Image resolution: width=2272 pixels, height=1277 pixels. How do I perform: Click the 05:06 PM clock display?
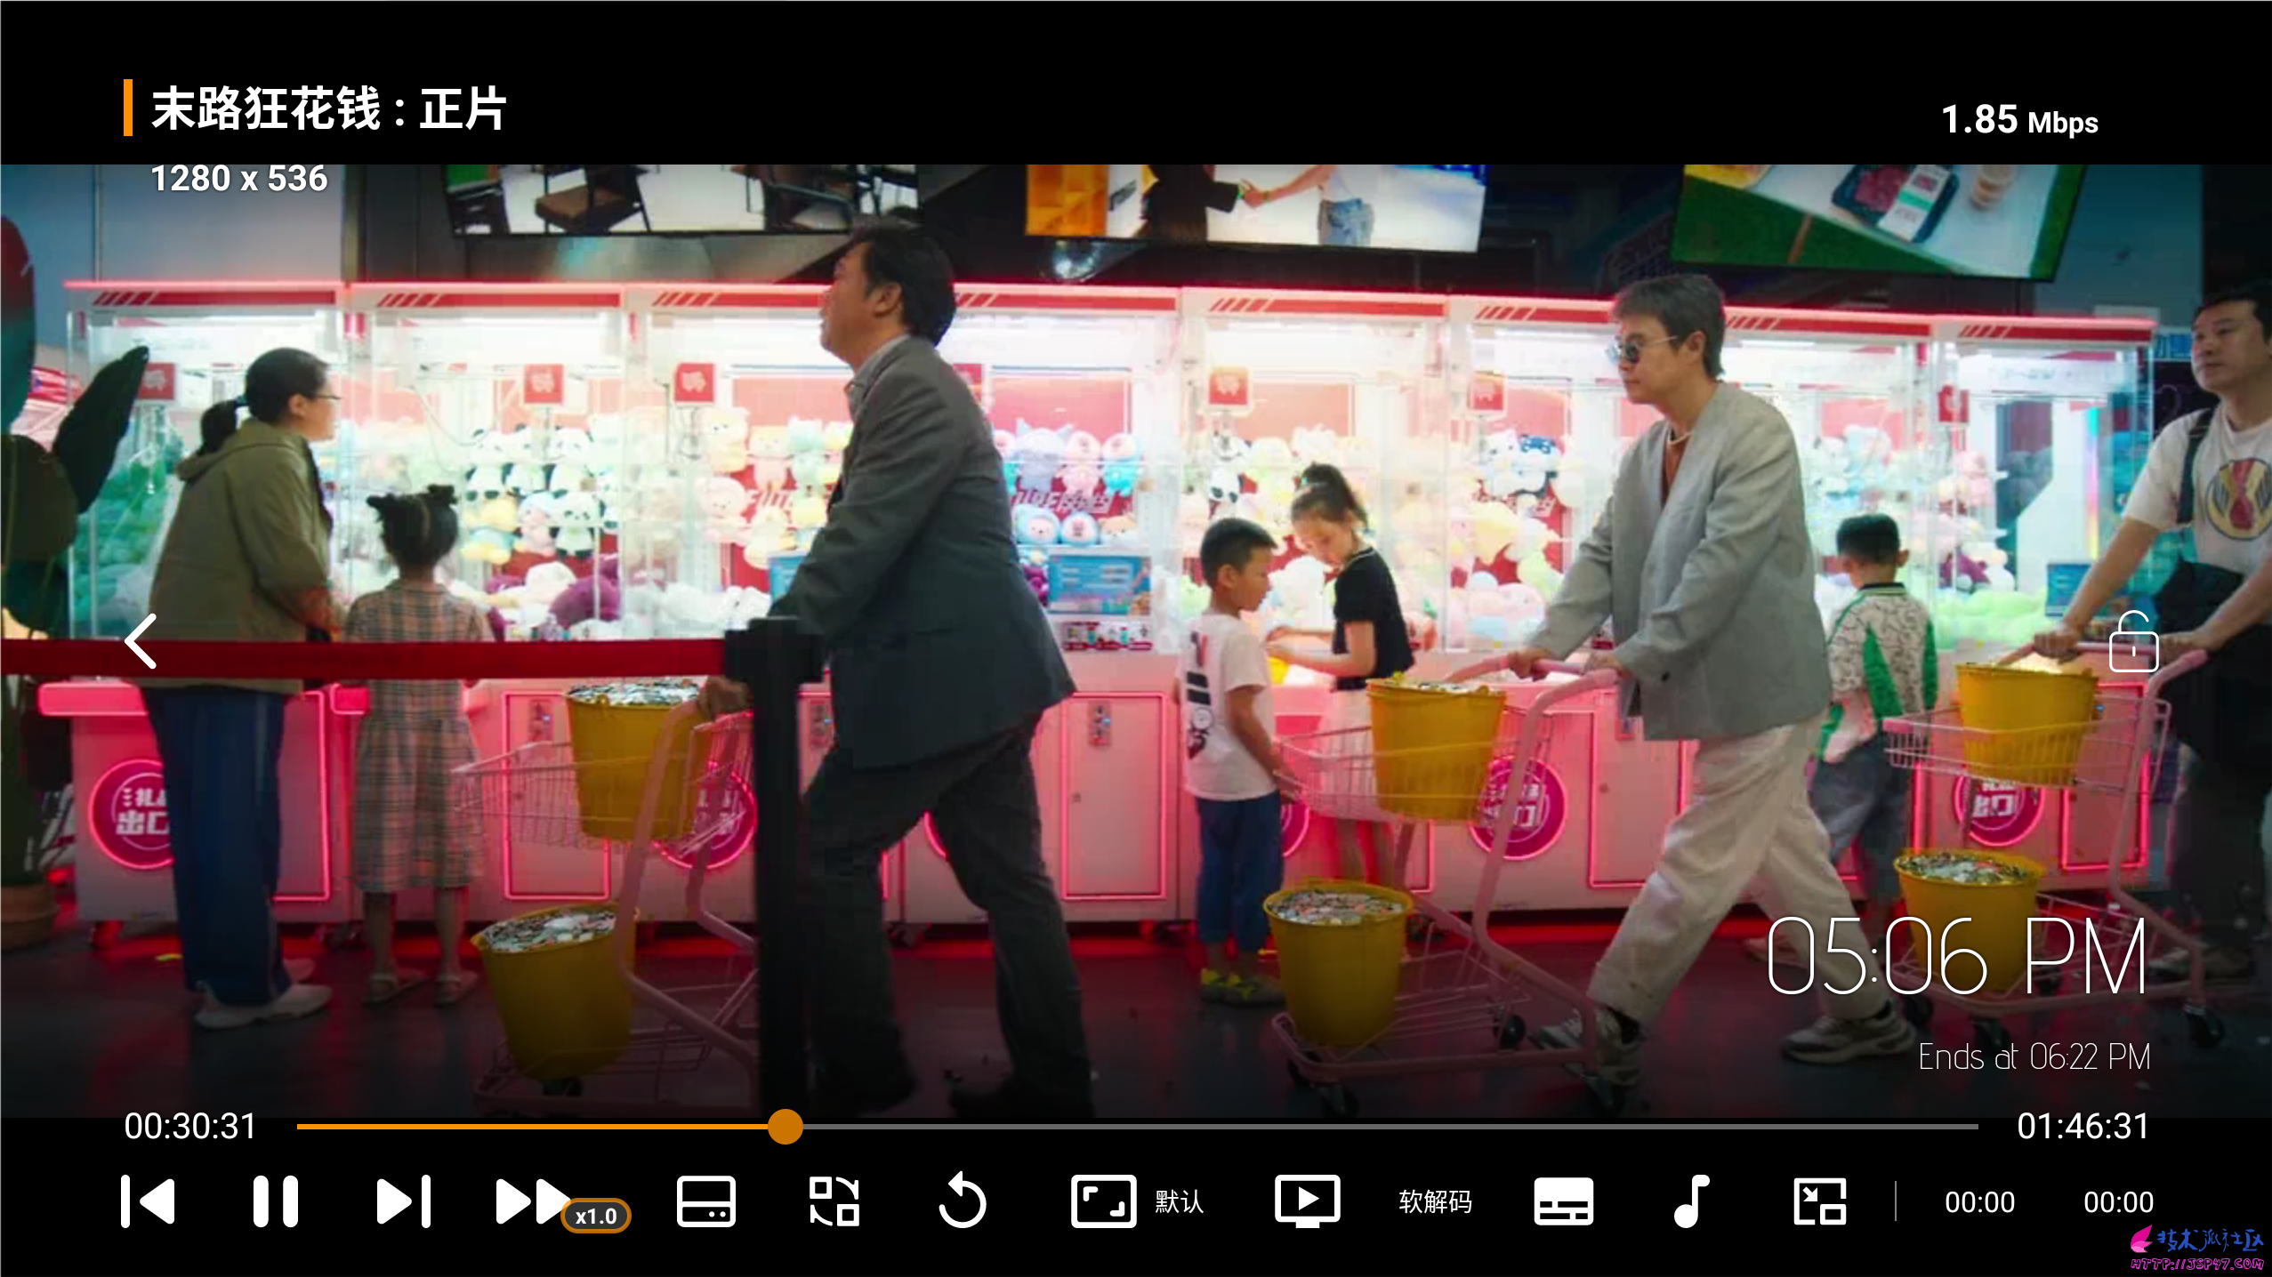tap(1956, 956)
